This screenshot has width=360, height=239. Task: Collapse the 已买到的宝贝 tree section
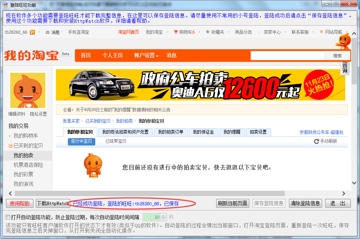tap(11, 146)
